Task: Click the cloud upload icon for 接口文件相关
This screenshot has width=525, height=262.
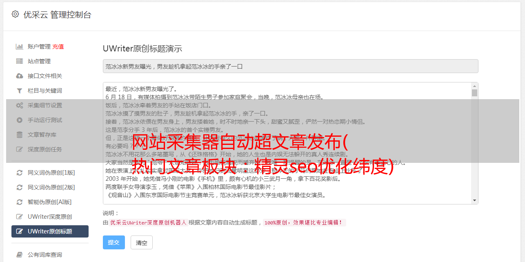Action: pos(19,76)
